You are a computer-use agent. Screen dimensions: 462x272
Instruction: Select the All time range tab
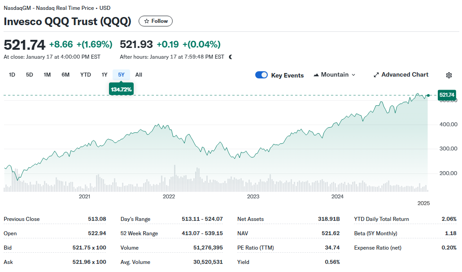[x=139, y=75]
